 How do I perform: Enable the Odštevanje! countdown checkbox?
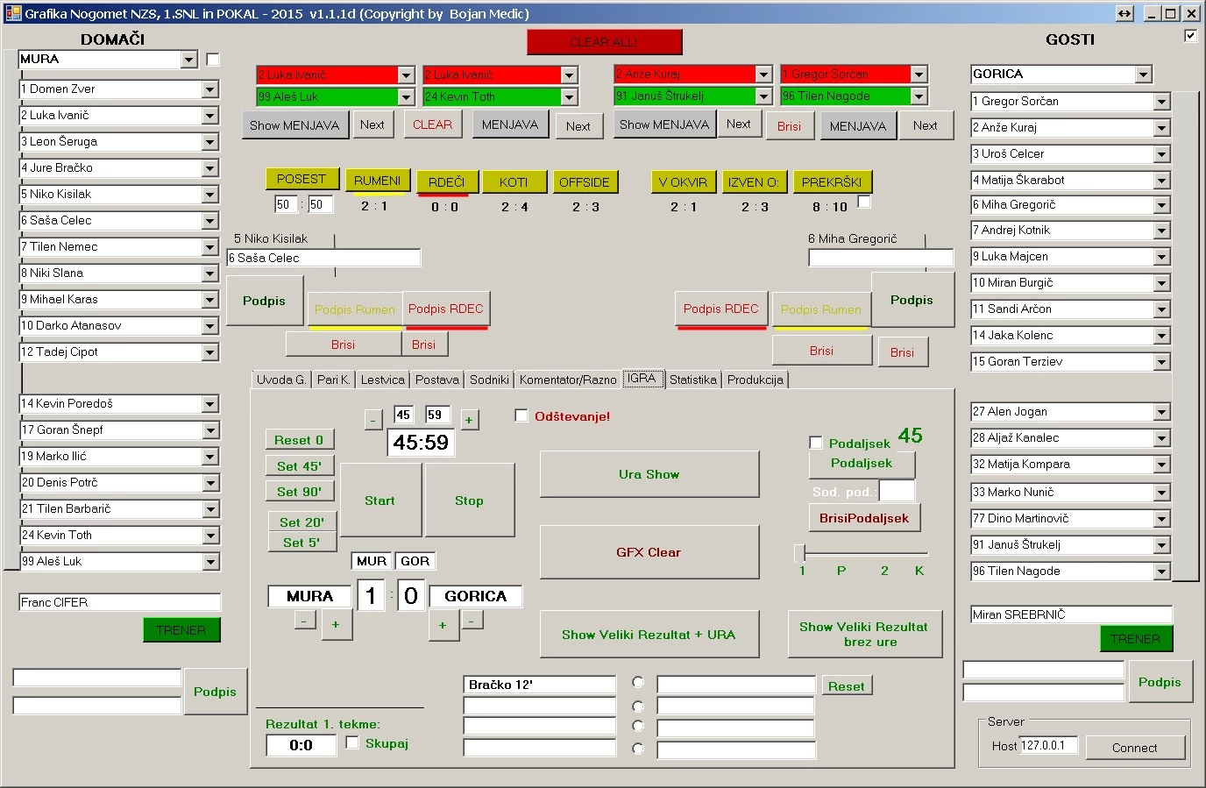[x=521, y=415]
